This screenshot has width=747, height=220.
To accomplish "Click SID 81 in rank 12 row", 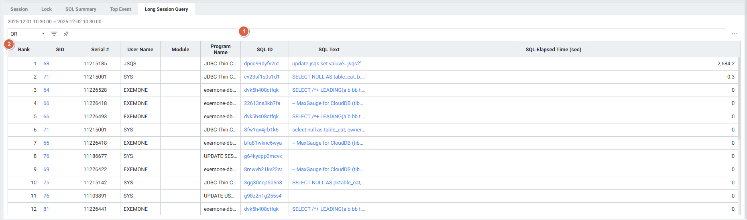I will pyautogui.click(x=46, y=209).
